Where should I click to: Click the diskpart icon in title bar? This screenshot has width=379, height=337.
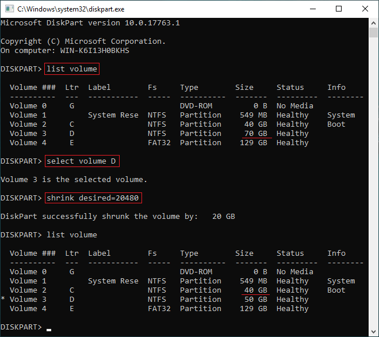(9, 9)
